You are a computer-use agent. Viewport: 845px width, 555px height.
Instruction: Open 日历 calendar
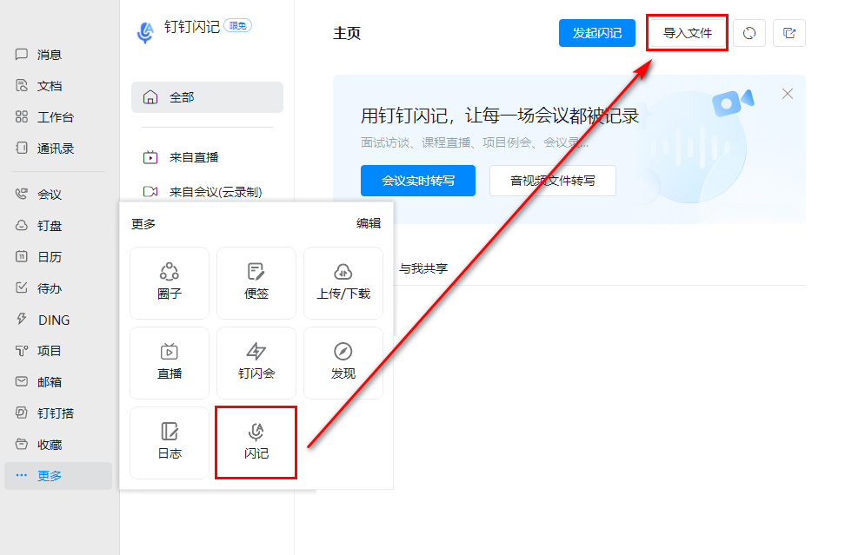tap(39, 257)
